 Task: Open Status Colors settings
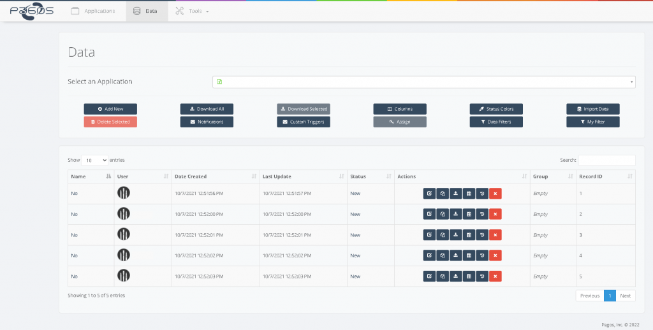pos(496,109)
